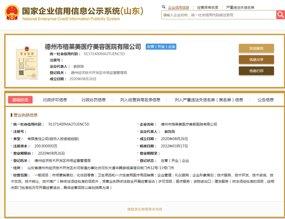285x219 pixels.
Task: Click the 信息打印 button
Action: coord(256,71)
